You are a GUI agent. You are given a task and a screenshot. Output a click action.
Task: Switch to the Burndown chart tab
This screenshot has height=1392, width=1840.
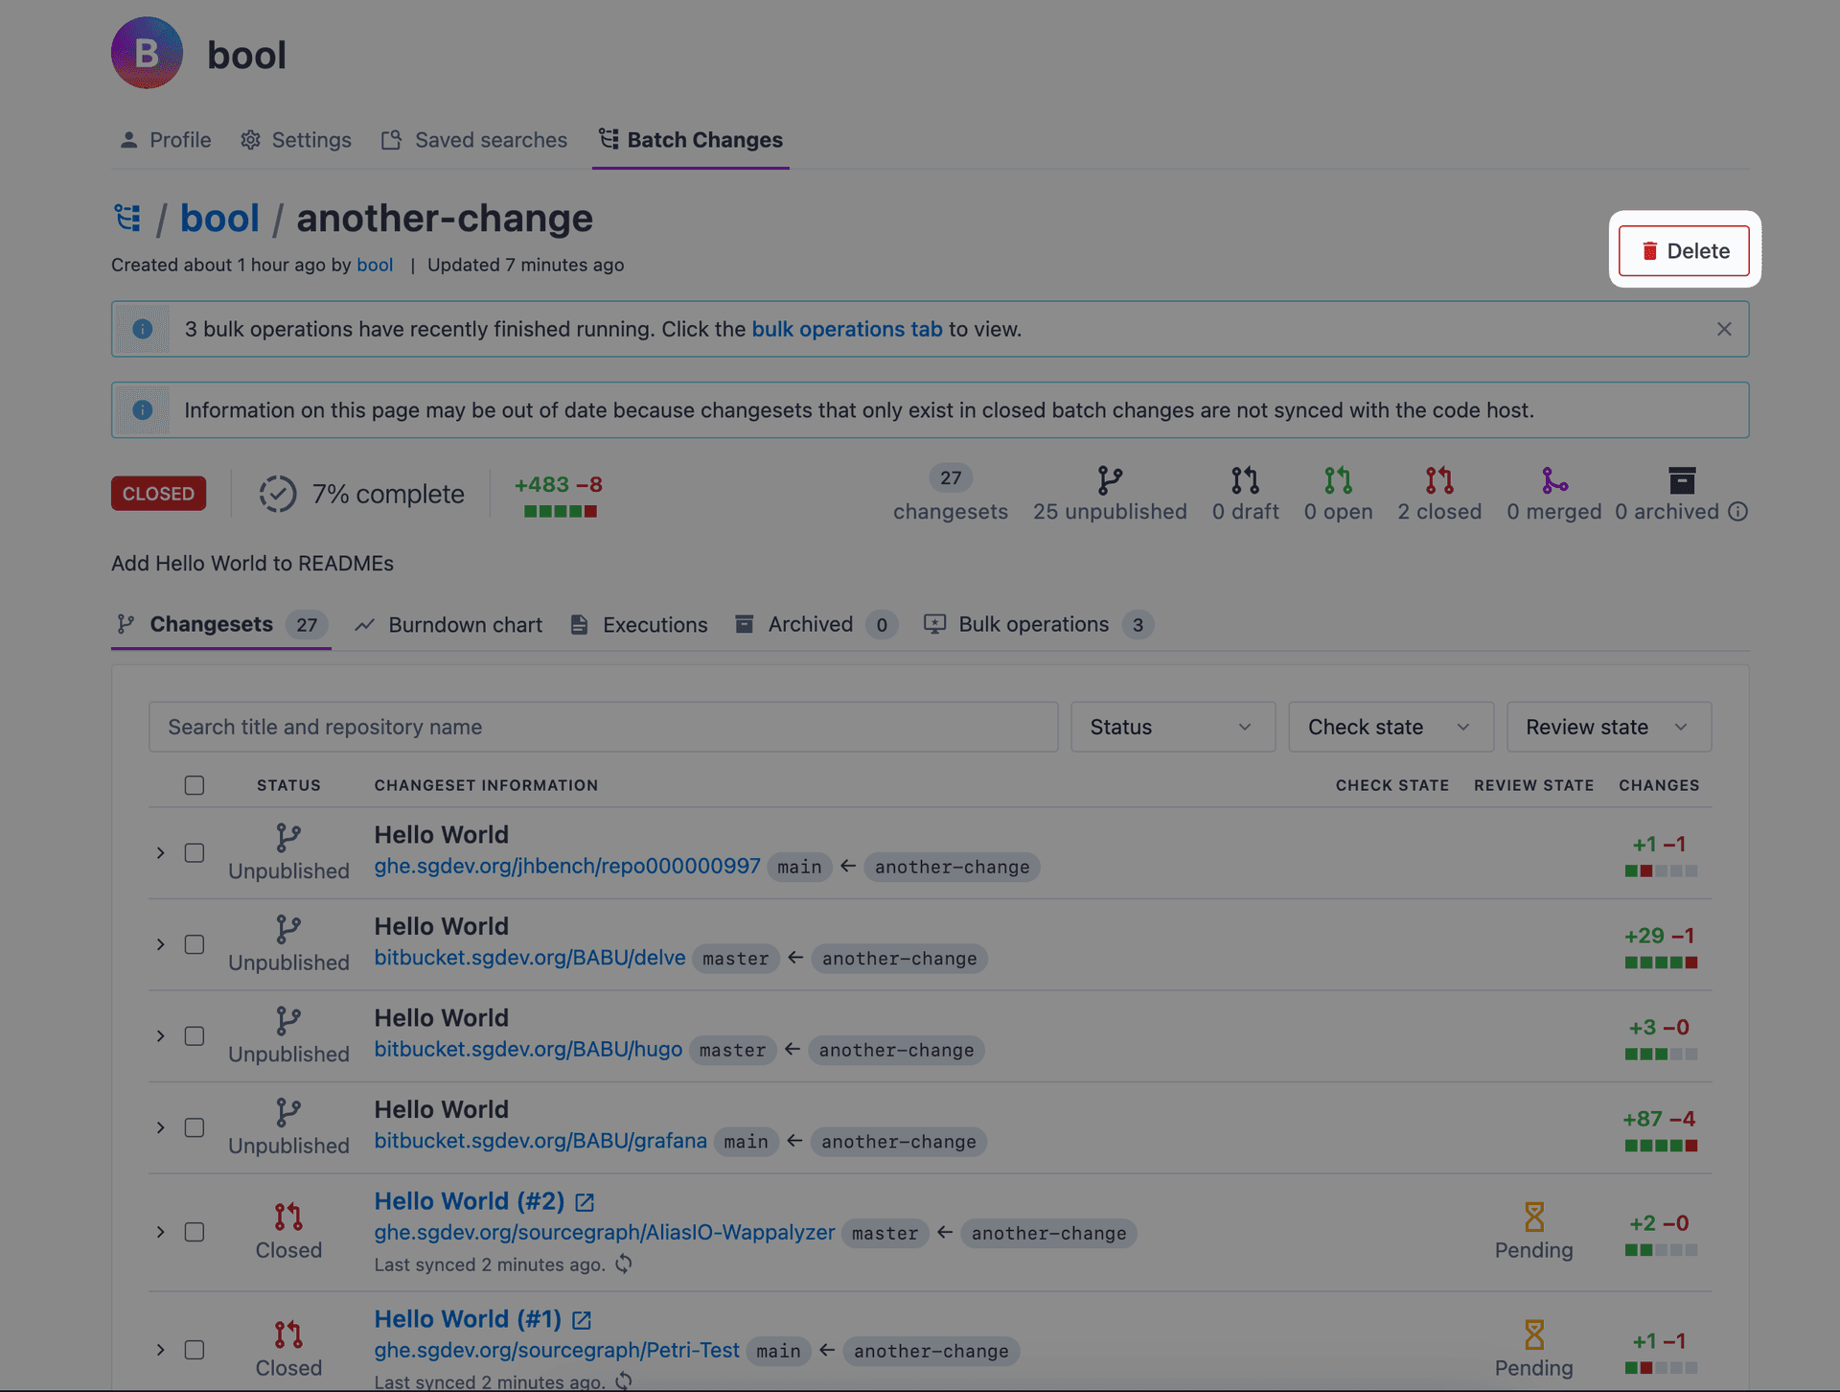[x=448, y=625]
